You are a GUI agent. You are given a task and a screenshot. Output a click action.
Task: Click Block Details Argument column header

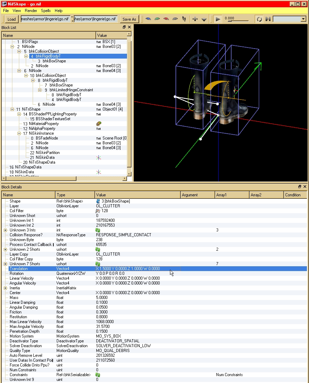[198, 195]
